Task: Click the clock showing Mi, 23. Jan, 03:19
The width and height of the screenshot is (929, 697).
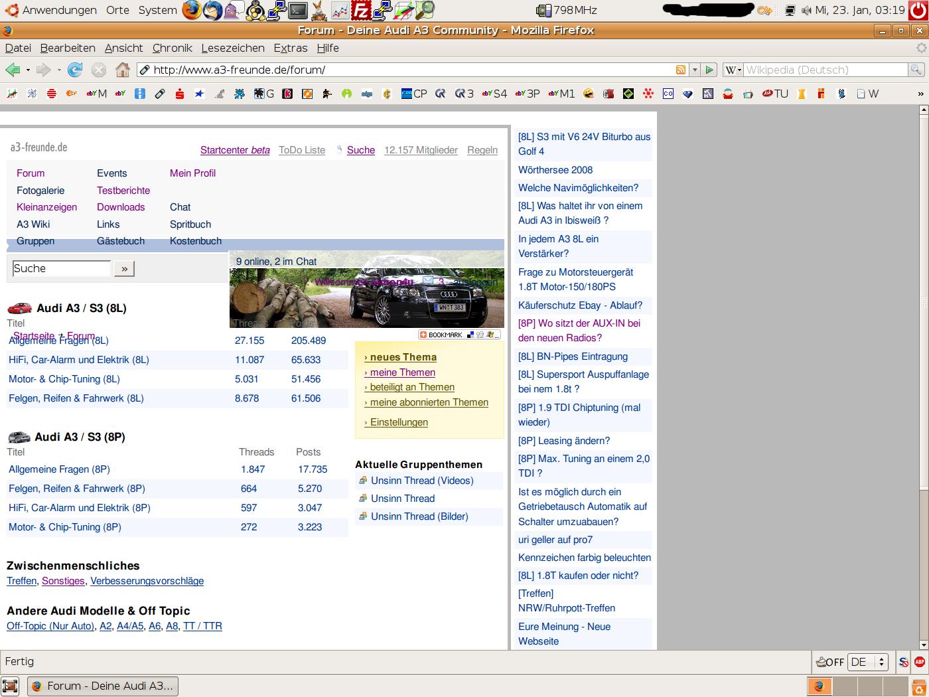Action: 860,10
